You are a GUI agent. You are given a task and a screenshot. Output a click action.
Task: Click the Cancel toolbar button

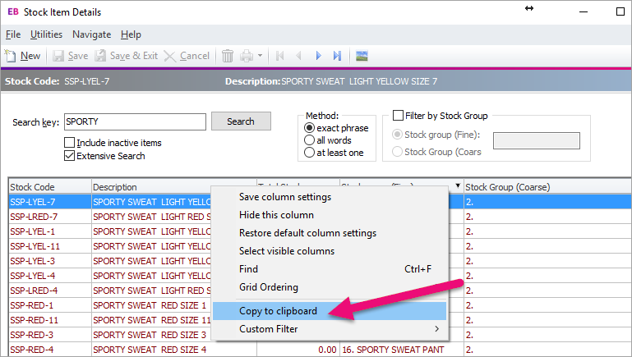[187, 56]
